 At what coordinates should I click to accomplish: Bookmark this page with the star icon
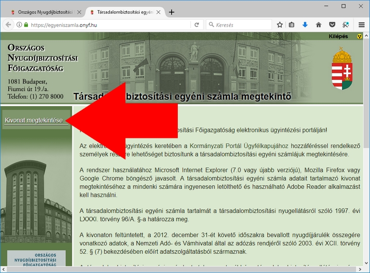click(x=280, y=25)
